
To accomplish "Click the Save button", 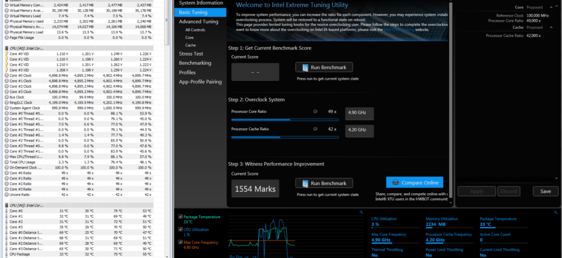I will pyautogui.click(x=545, y=191).
